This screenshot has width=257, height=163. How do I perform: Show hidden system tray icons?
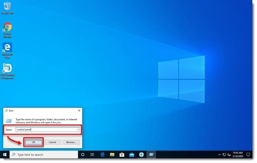tap(220, 154)
